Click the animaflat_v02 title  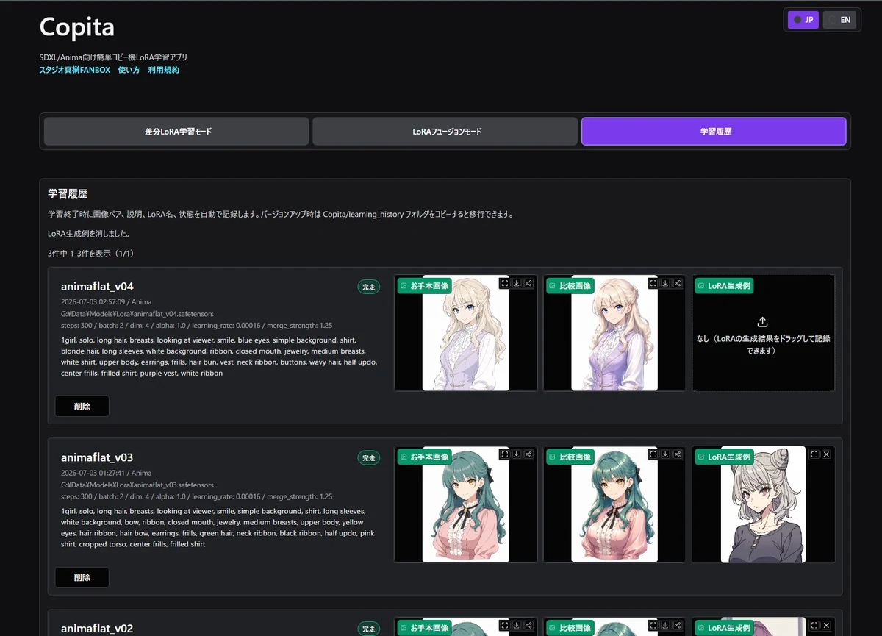97,629
